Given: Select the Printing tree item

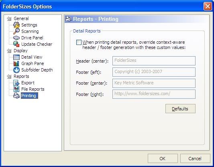Looking at the screenshot, I should [29, 96].
